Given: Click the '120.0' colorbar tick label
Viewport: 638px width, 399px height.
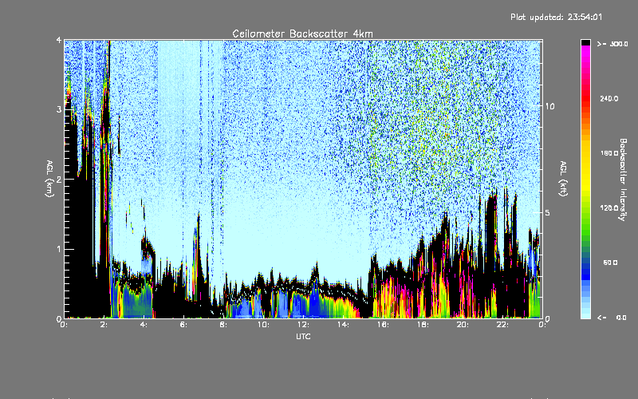Looking at the screenshot, I should 609,207.
